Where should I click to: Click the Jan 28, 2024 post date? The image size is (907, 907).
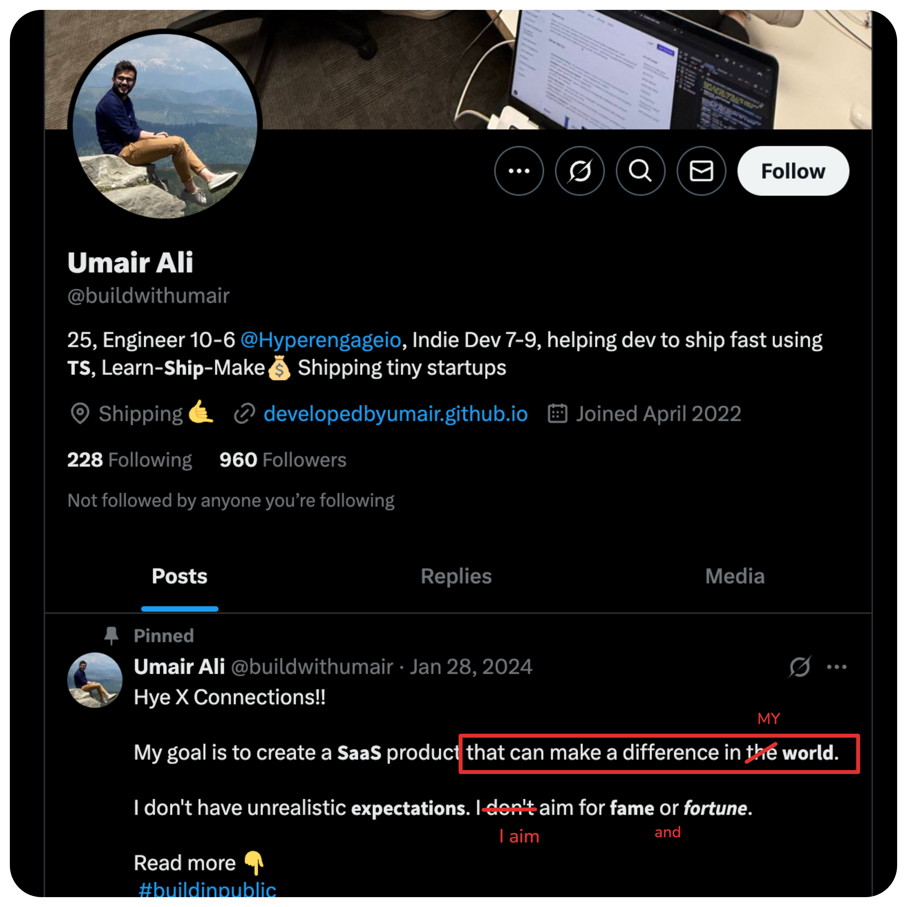(x=471, y=667)
